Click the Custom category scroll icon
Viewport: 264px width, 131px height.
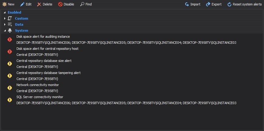[10, 18]
